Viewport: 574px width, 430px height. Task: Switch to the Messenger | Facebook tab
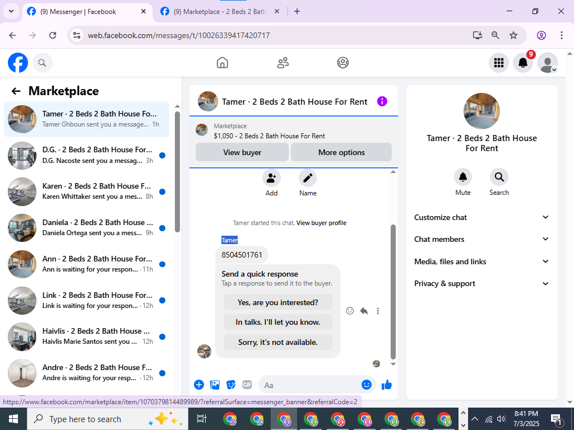click(87, 12)
